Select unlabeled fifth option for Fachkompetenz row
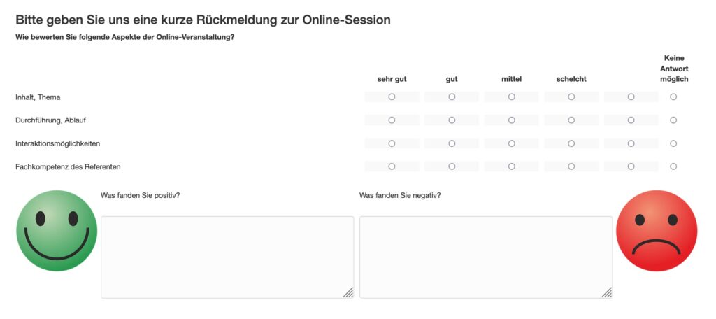 pos(631,166)
